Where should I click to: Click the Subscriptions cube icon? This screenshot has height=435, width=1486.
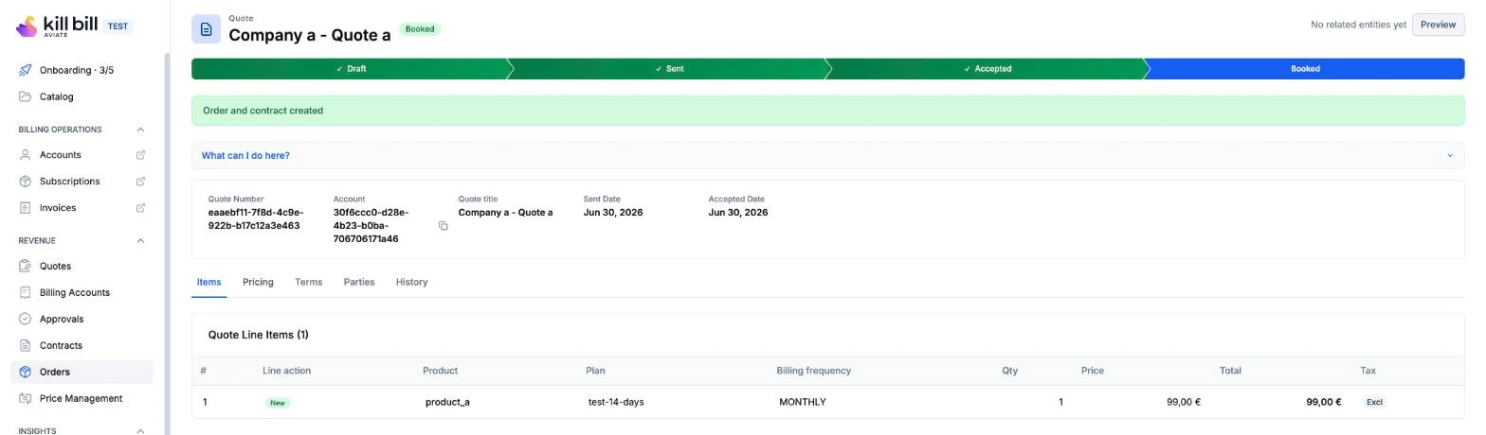tap(26, 182)
